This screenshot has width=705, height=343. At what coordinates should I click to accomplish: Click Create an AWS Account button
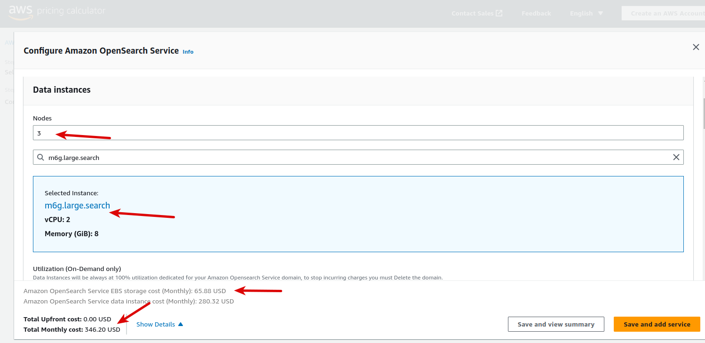pos(663,13)
